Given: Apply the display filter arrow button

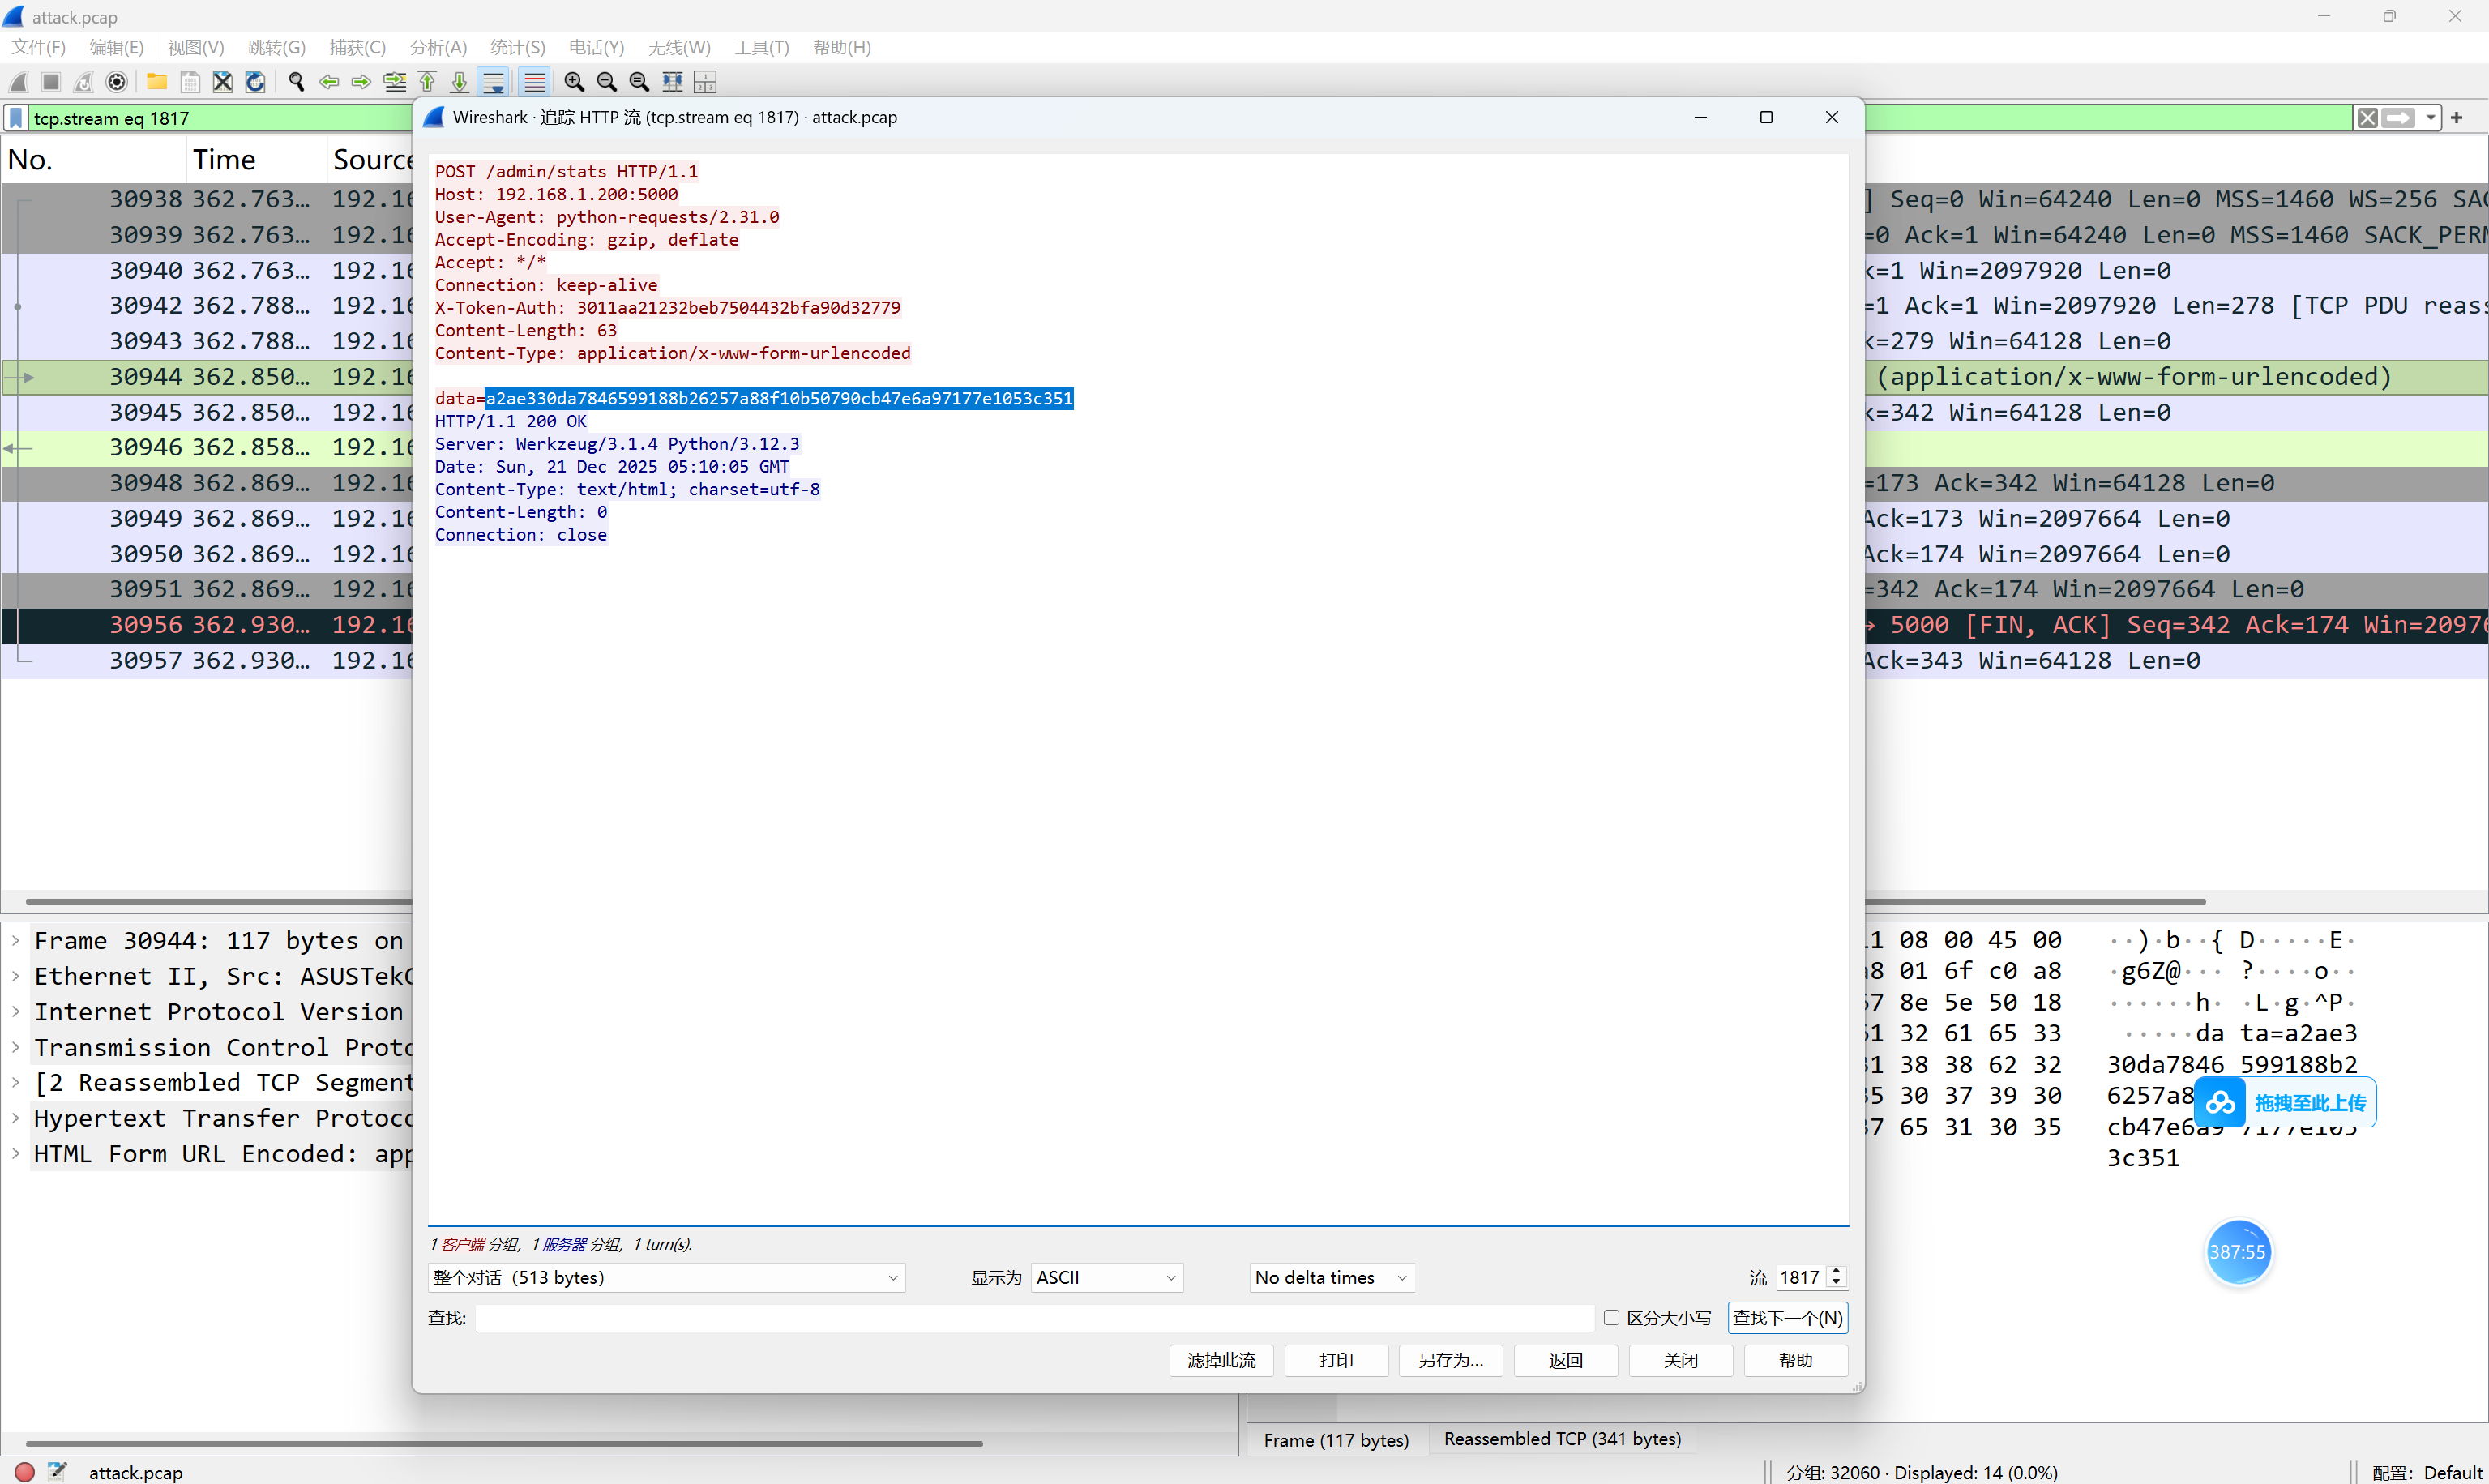Looking at the screenshot, I should (2399, 118).
